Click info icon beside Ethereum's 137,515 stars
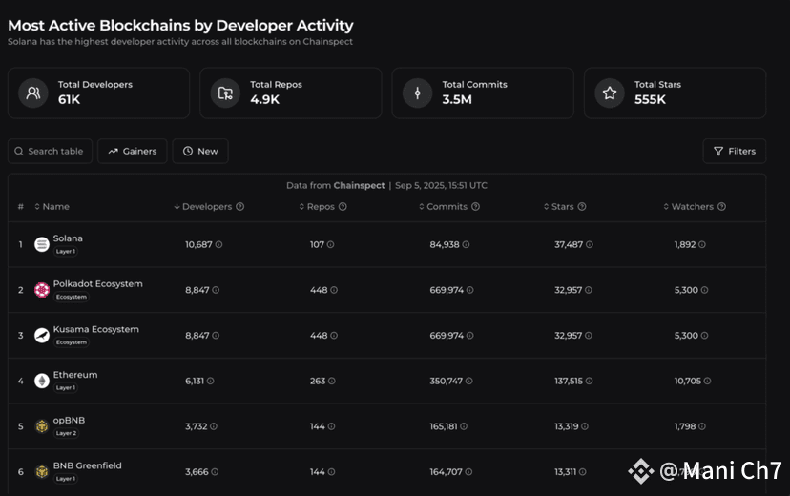 pyautogui.click(x=589, y=382)
